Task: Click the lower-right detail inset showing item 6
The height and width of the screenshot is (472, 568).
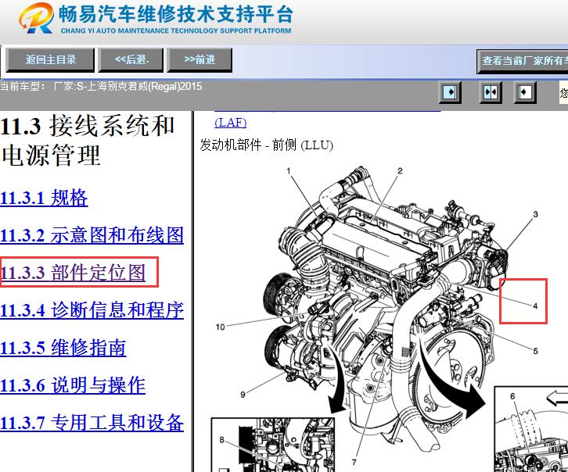Action: [531, 429]
